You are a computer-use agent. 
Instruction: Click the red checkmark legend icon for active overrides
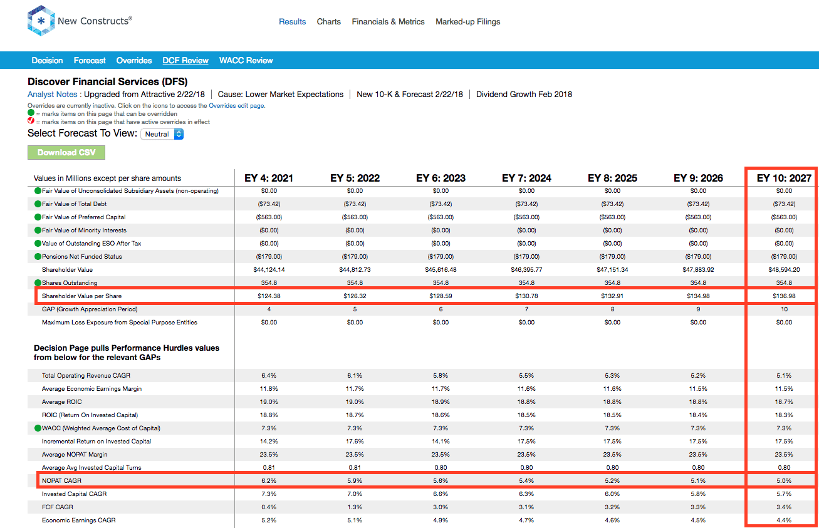[31, 122]
